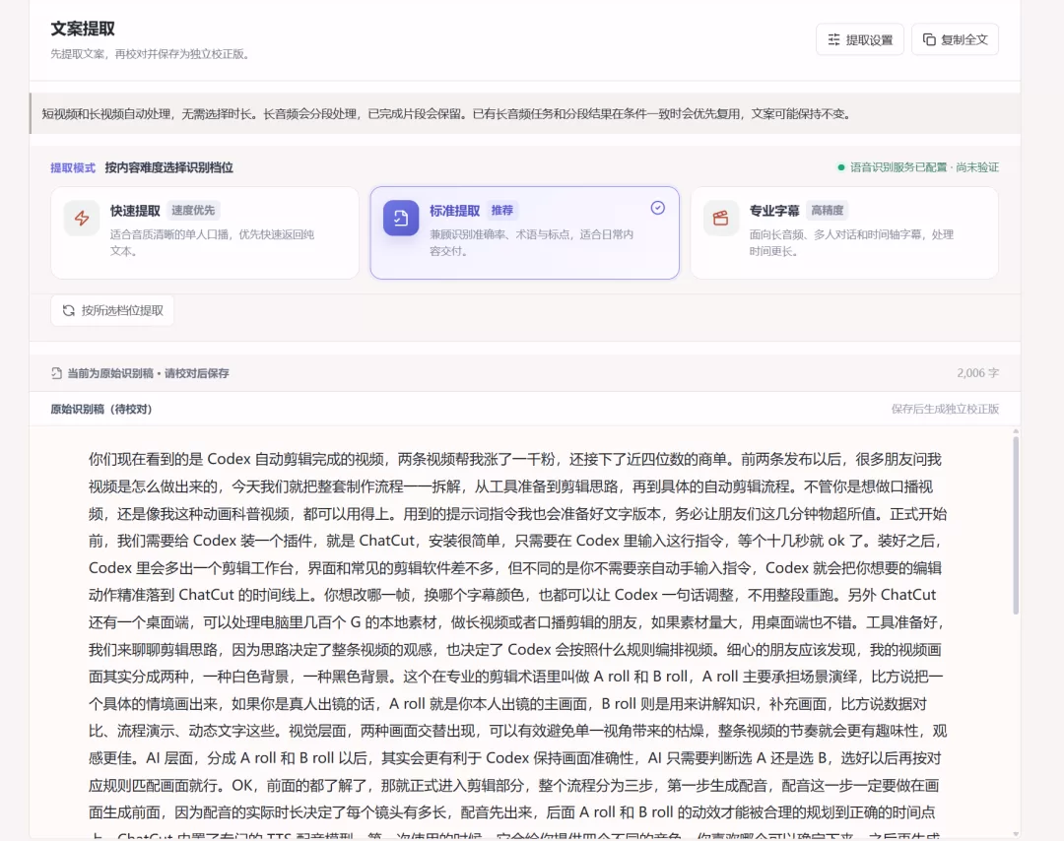Image resolution: width=1064 pixels, height=841 pixels.
Task: Click the 按内容难度选择识别档位 text
Action: pyautogui.click(x=169, y=167)
